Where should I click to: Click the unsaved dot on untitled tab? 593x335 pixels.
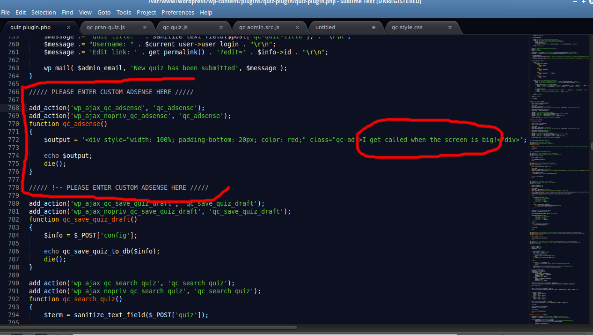point(373,27)
